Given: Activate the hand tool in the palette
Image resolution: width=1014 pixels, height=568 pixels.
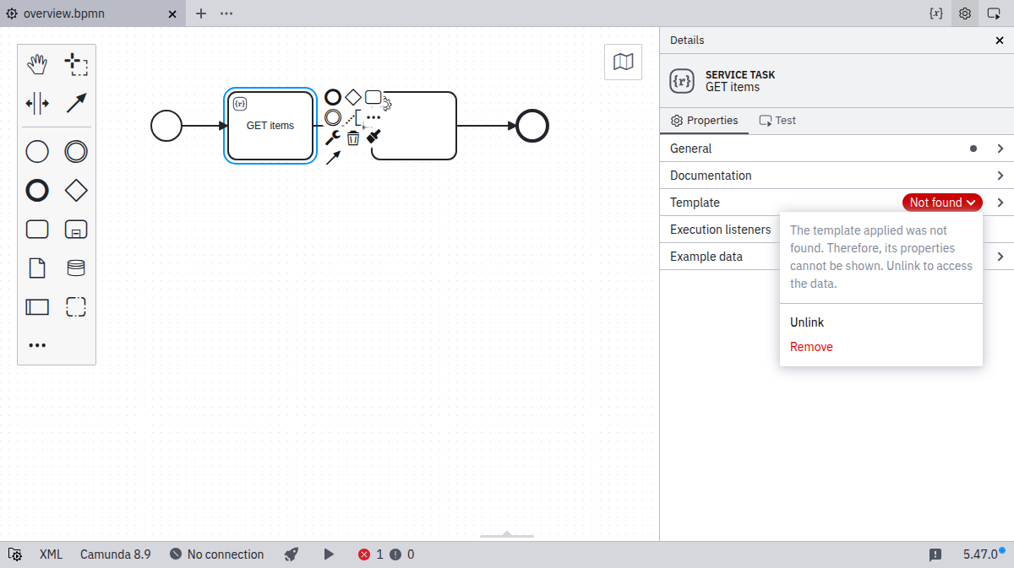Looking at the screenshot, I should [x=37, y=64].
